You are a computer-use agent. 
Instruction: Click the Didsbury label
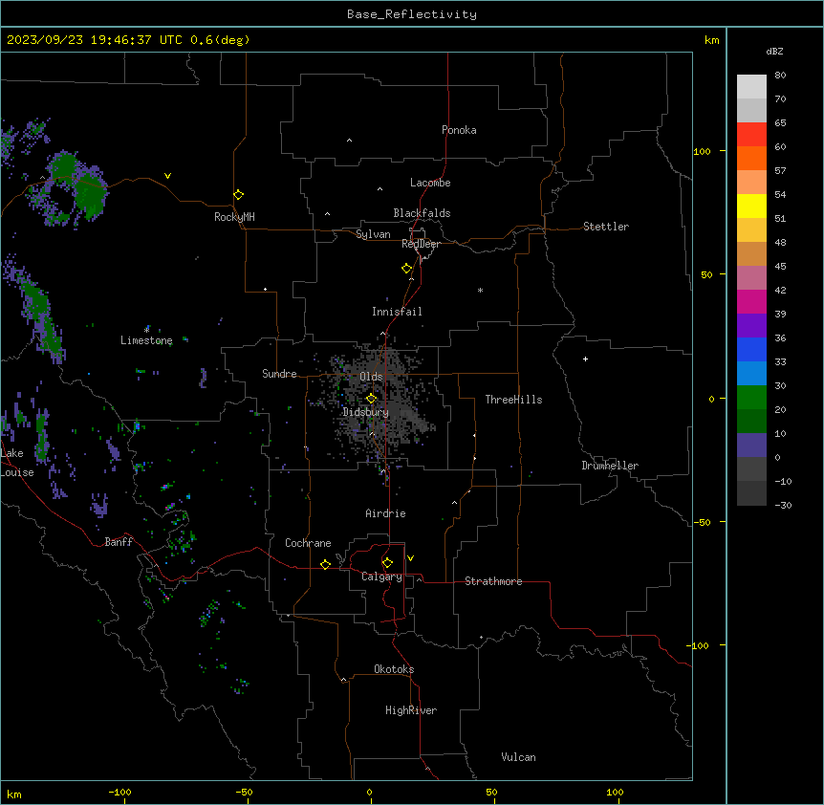coord(366,412)
